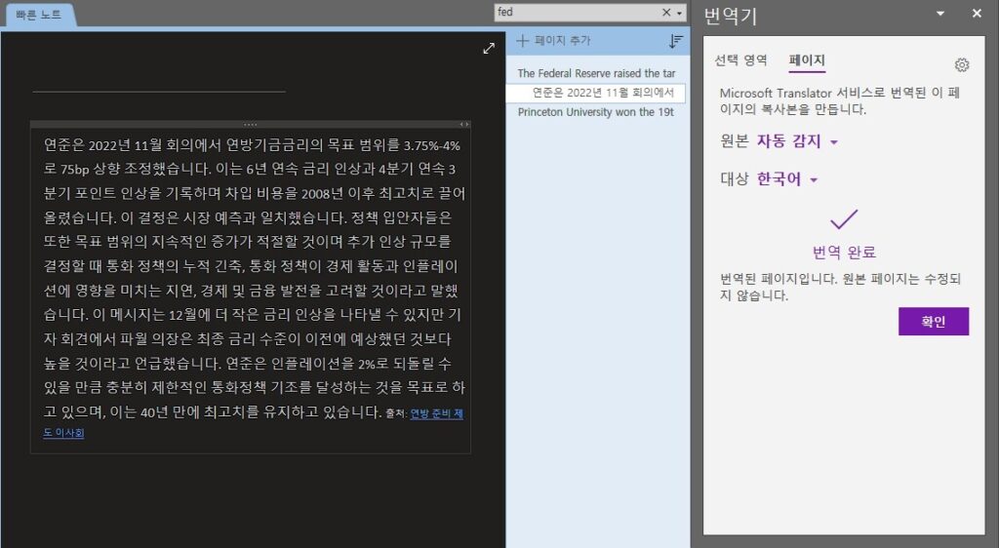
Task: Click the 번역 완료 status text
Action: pyautogui.click(x=844, y=252)
